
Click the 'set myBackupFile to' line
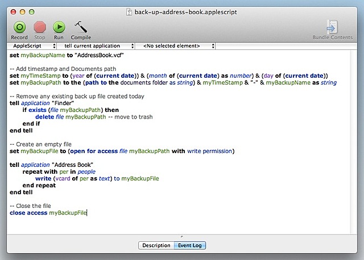pos(122,151)
